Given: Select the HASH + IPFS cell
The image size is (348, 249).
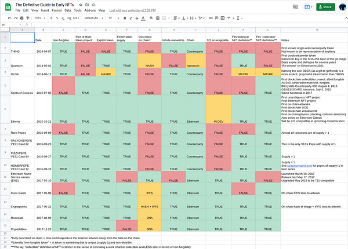Looking at the screenshot, I should 150,202.
